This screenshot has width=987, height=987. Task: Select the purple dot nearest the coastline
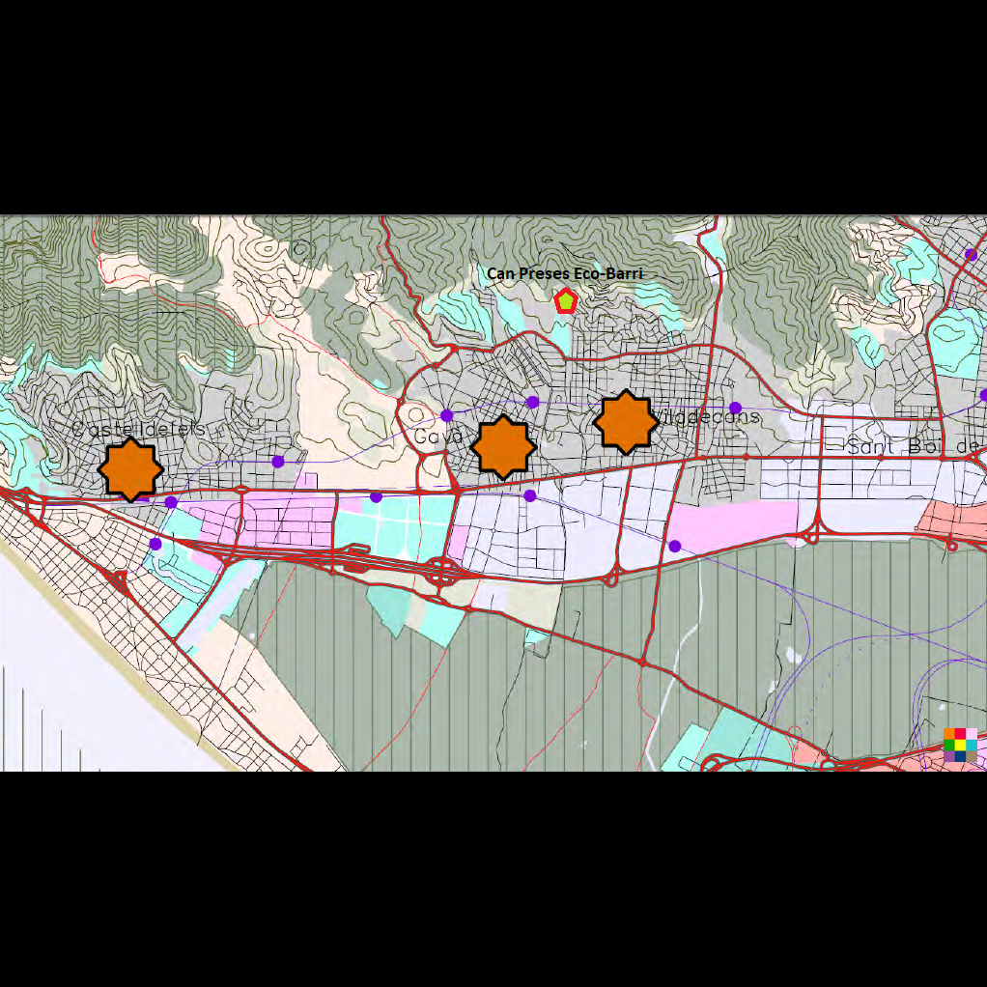coord(155,544)
